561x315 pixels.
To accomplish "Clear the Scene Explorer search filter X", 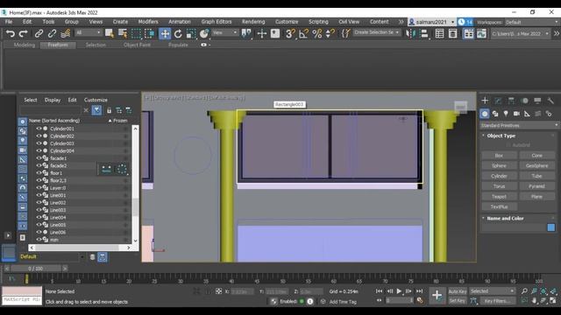I will pos(86,110).
